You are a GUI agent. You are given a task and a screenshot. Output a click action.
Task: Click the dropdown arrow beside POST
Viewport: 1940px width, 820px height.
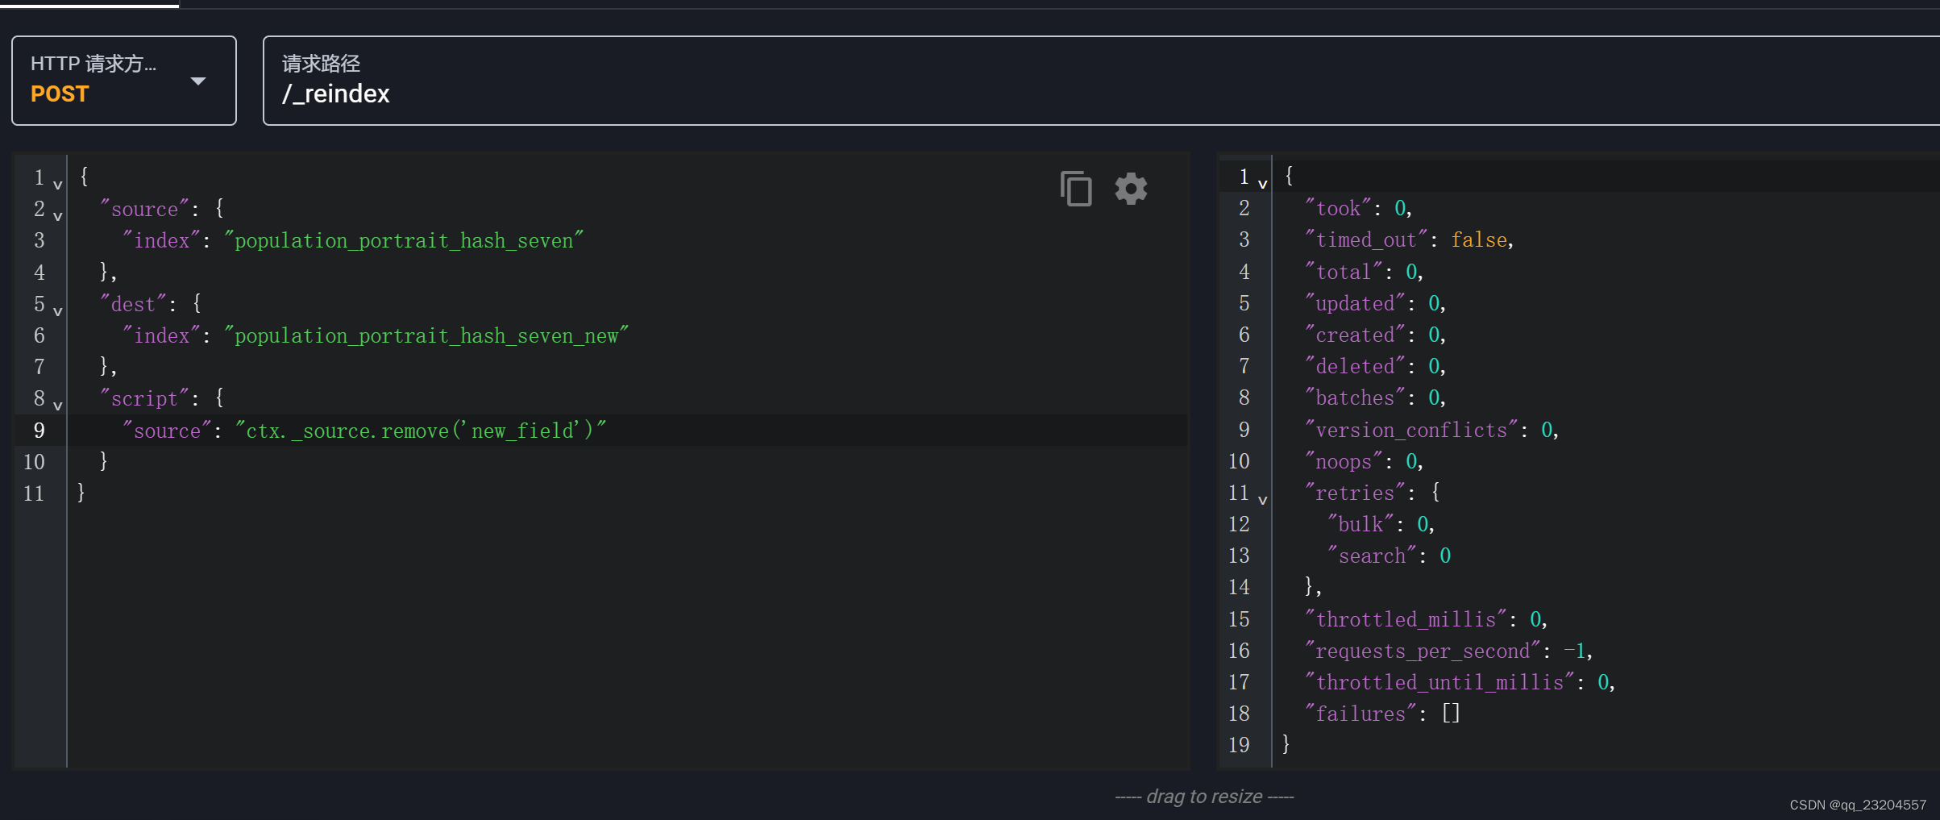[198, 81]
